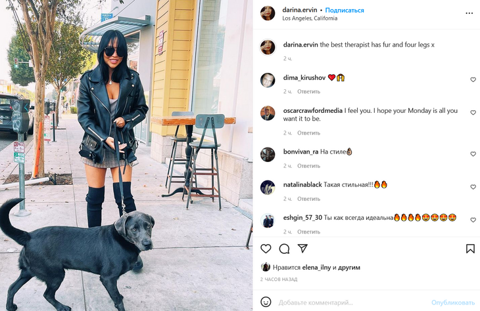The width and height of the screenshot is (480, 311).
Task: Reply to oscarcrawfordmedia's comment with Ответить
Action: (308, 133)
